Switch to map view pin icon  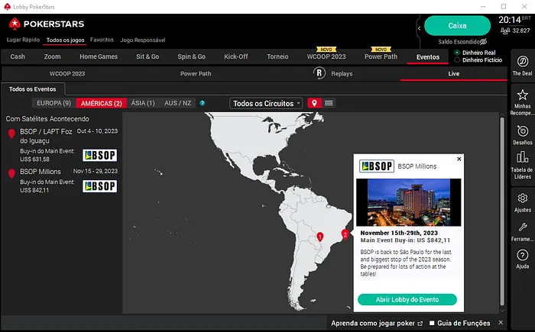tap(314, 103)
